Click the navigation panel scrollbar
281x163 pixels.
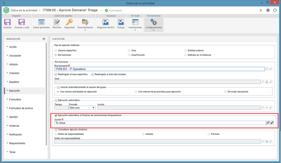(x=46, y=94)
